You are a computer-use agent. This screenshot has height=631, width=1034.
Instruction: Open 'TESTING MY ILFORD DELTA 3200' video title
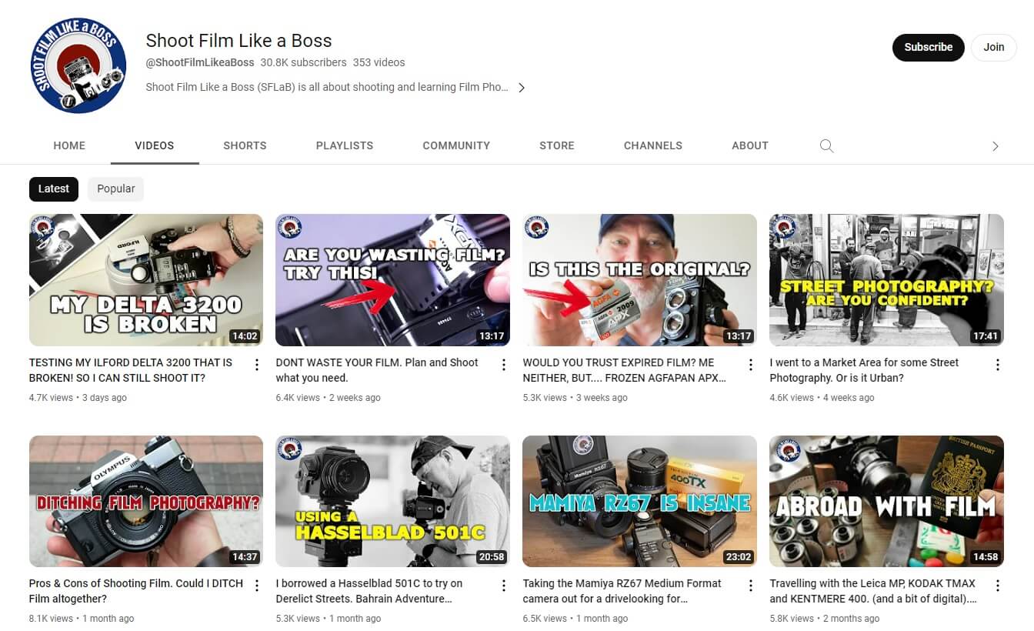point(131,370)
